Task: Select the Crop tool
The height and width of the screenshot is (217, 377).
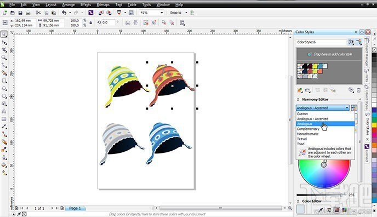Action: click(4, 50)
